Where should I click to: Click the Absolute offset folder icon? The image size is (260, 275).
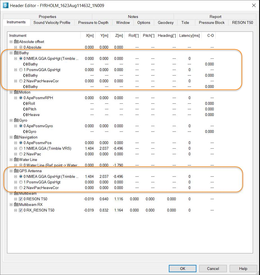coord(16,42)
